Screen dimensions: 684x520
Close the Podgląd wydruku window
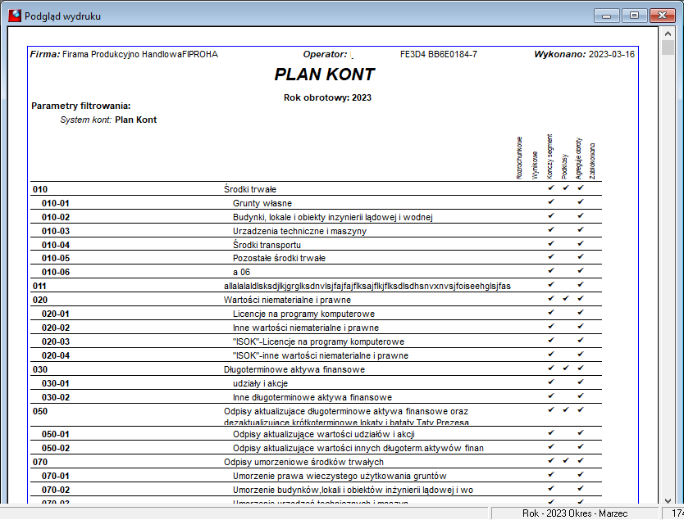point(662,16)
